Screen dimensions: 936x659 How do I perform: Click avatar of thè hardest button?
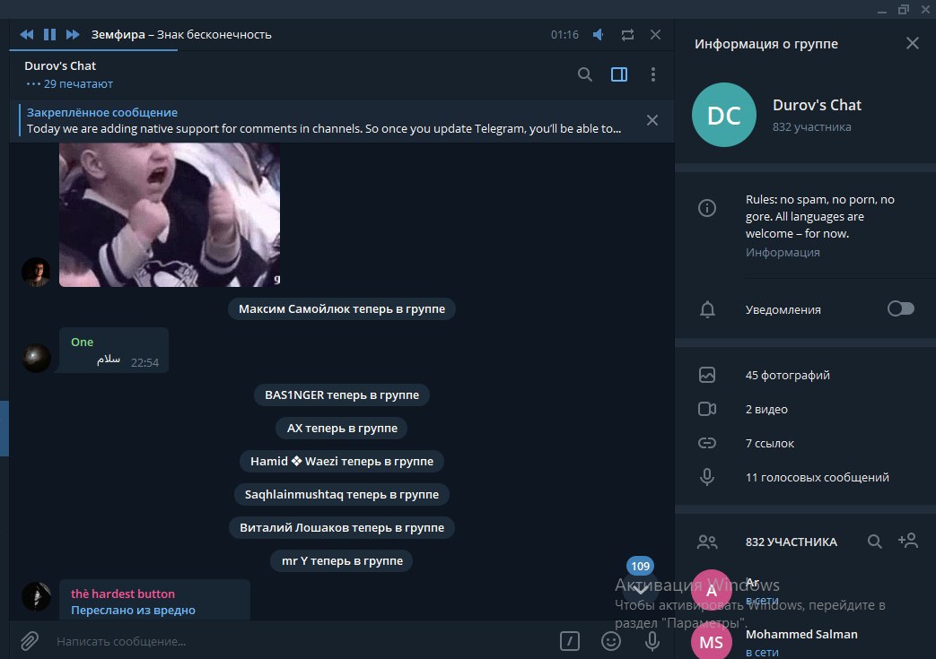point(36,596)
